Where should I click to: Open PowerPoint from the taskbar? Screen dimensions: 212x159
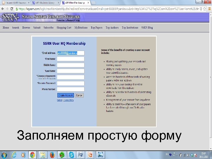coord(90,155)
